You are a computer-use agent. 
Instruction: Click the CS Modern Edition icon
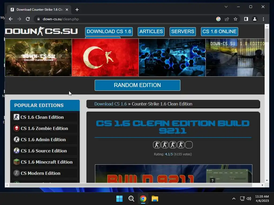click(16, 173)
